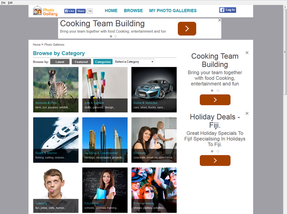Click the Photo Gallery logo

click(45, 11)
